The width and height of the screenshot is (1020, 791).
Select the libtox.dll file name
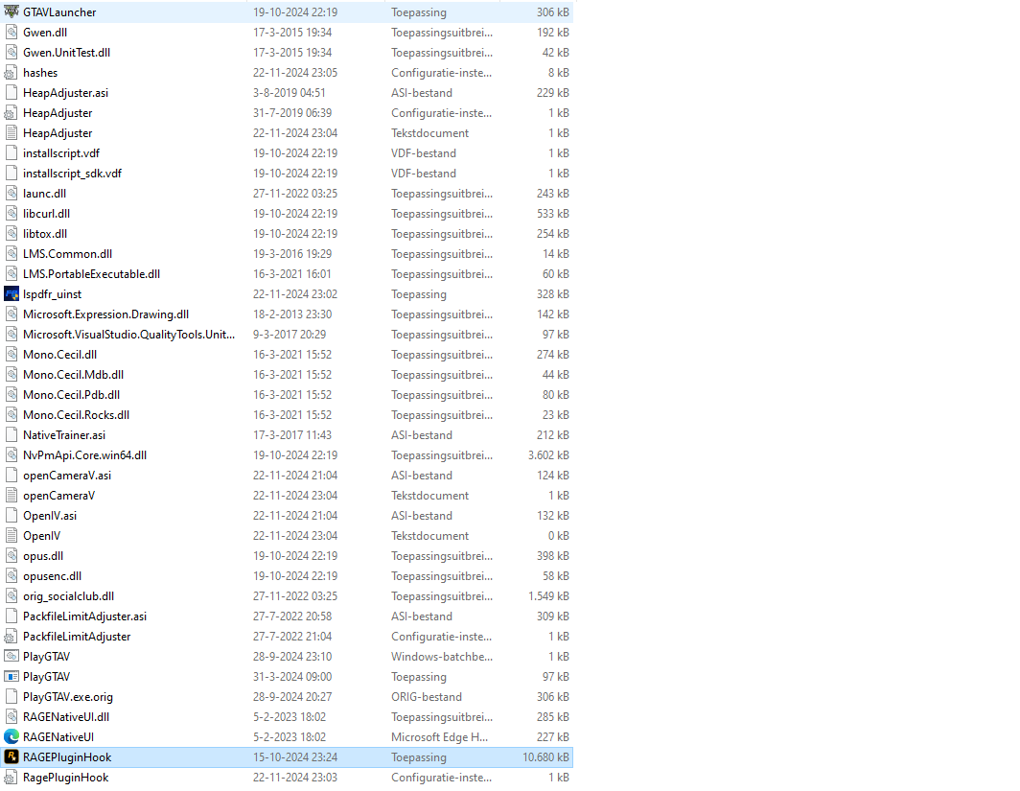coord(45,234)
